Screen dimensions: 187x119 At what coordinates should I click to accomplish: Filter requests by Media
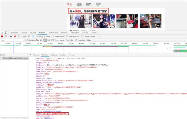62,40
